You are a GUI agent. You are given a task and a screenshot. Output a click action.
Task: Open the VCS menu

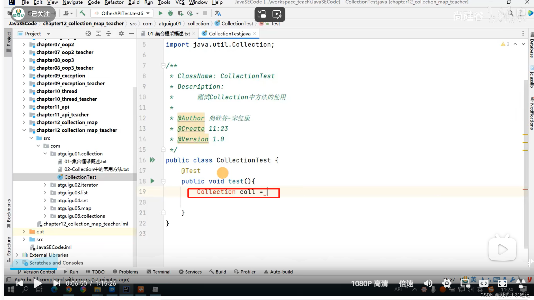tap(180, 2)
